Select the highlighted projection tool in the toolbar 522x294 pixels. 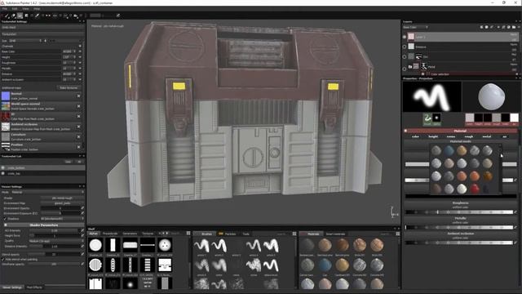pos(20,16)
